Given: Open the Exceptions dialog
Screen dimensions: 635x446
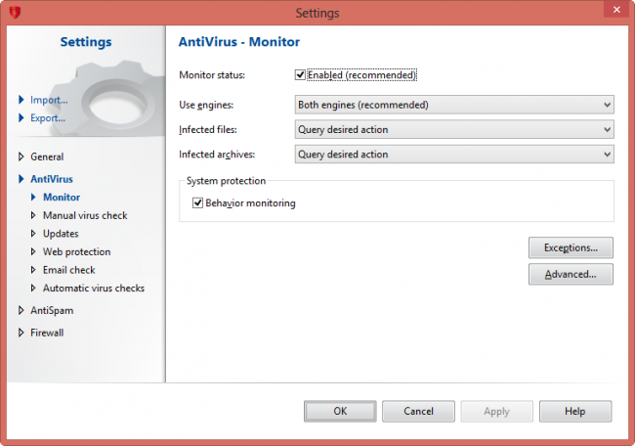Looking at the screenshot, I should click(x=571, y=247).
